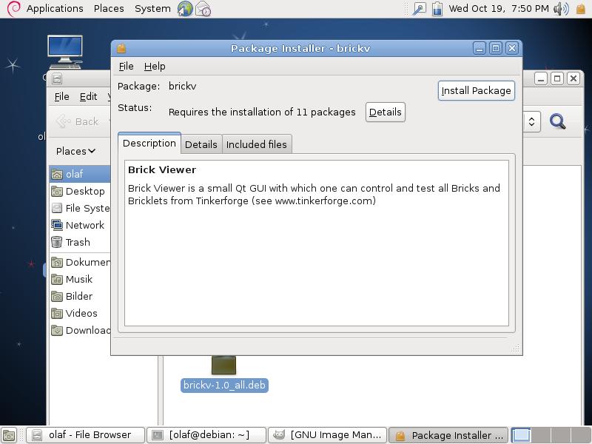Maximize the File Browser window
Image resolution: width=592 pixels, height=444 pixels.
tap(557, 78)
